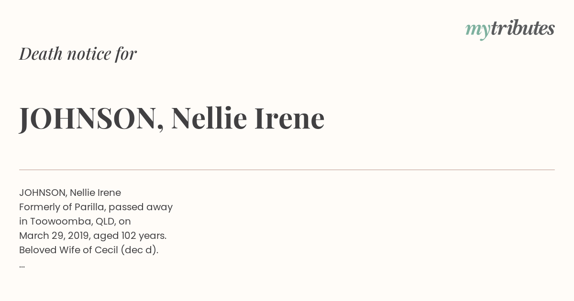Select the word "Nellie" in large title

click(x=209, y=118)
